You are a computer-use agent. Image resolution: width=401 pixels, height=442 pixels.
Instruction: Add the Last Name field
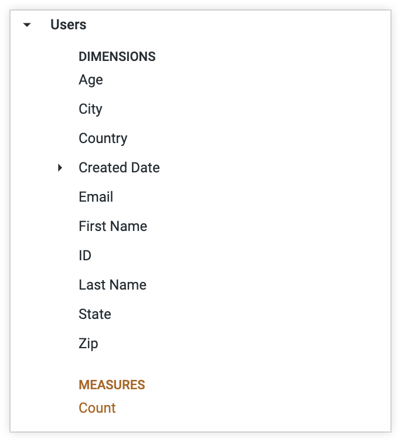tap(113, 285)
